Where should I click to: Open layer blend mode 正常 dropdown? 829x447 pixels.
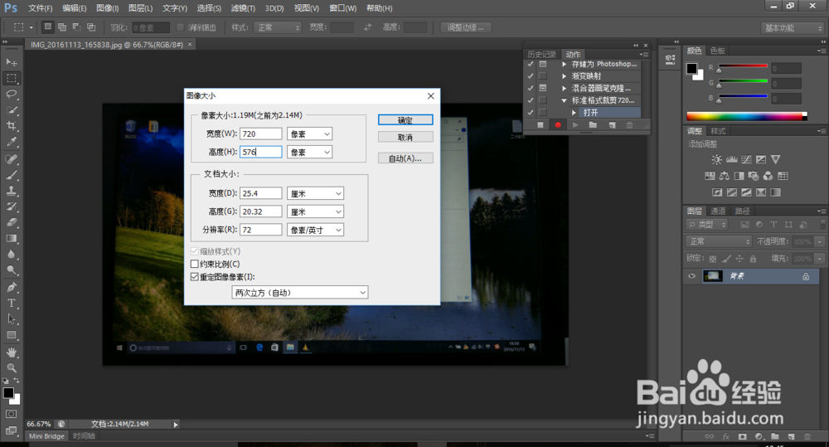719,241
